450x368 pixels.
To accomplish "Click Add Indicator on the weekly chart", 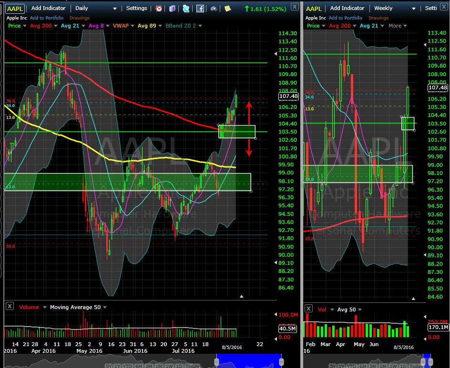I will click(348, 9).
